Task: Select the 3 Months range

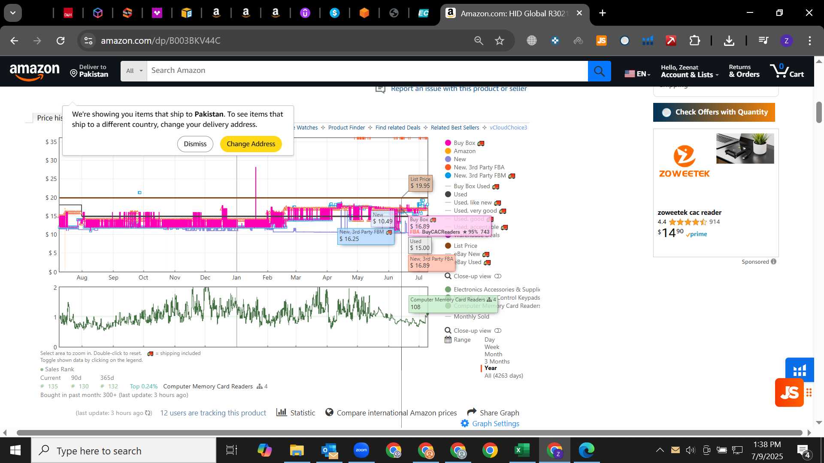Action: point(497,362)
